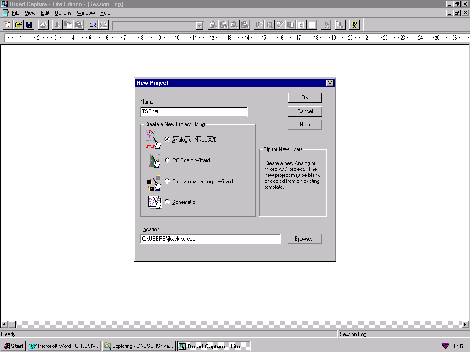Click the horizontal scrollbar right arrow
The image size is (470, 352).
pyautogui.click(x=465, y=324)
